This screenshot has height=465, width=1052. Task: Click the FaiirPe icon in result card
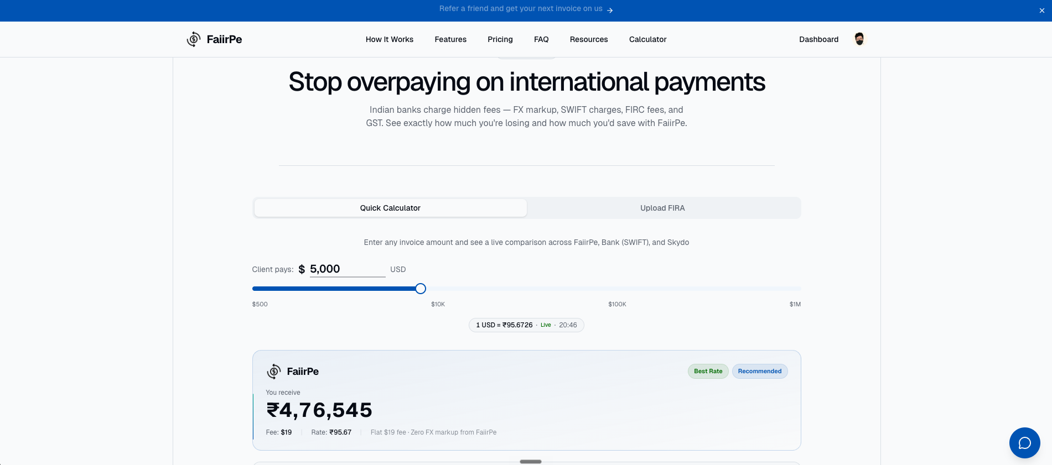click(274, 372)
